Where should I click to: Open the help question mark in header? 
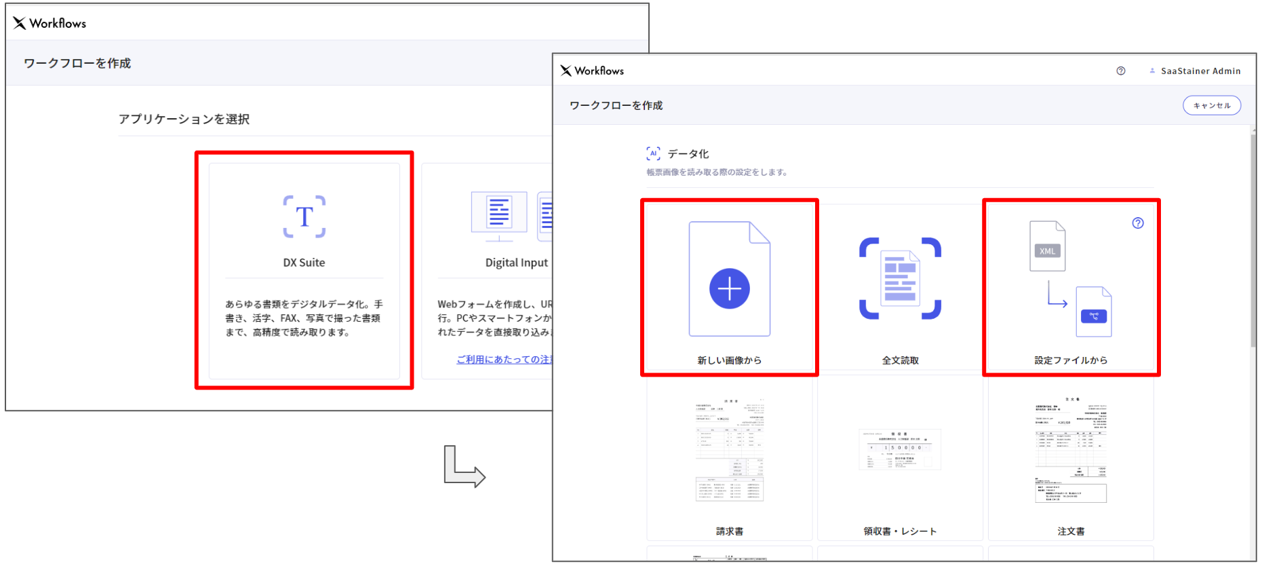(1121, 71)
